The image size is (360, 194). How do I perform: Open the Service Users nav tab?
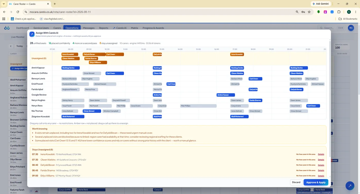click(x=41, y=28)
